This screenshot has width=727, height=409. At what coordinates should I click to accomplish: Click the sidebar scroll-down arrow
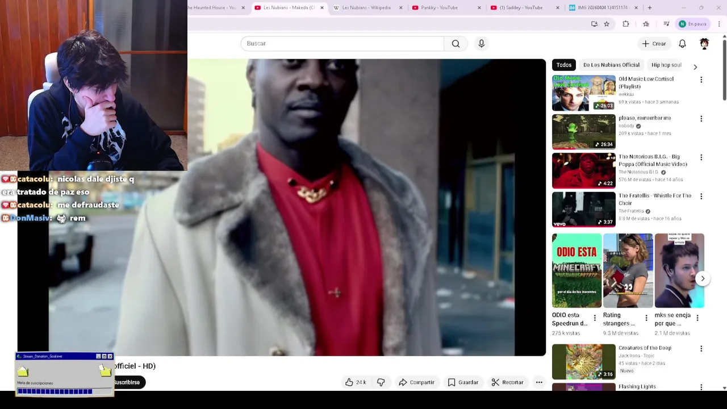pos(724,387)
